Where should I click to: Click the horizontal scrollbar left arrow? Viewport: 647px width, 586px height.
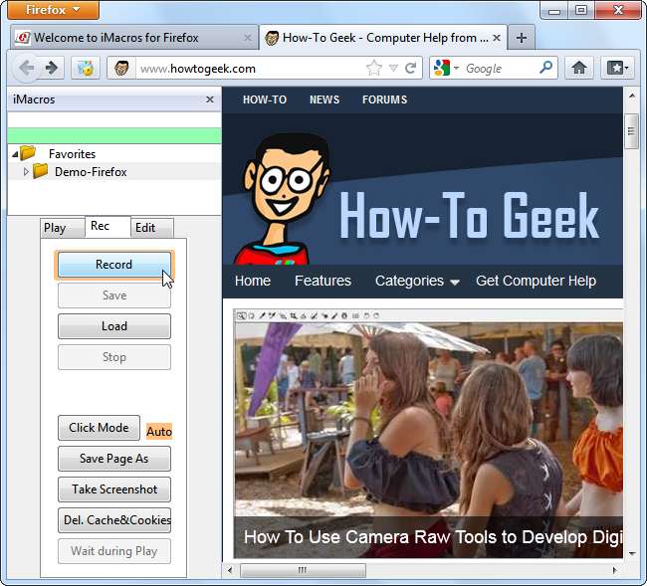(230, 570)
